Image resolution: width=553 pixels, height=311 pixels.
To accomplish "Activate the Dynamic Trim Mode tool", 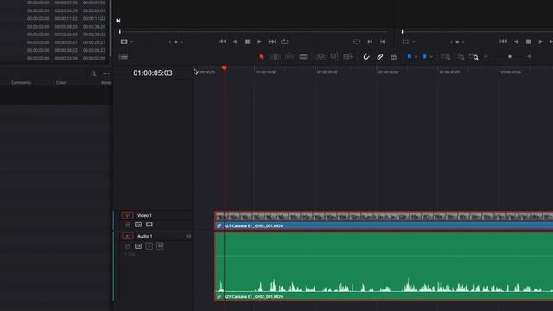I will pyautogui.click(x=289, y=57).
